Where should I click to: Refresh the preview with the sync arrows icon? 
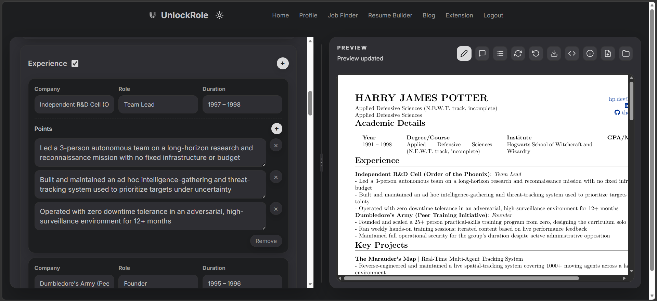518,53
